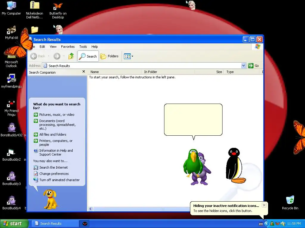Click the taskbar clock 11:58 PM
Image resolution: width=305 pixels, height=228 pixels.
tap(294, 224)
